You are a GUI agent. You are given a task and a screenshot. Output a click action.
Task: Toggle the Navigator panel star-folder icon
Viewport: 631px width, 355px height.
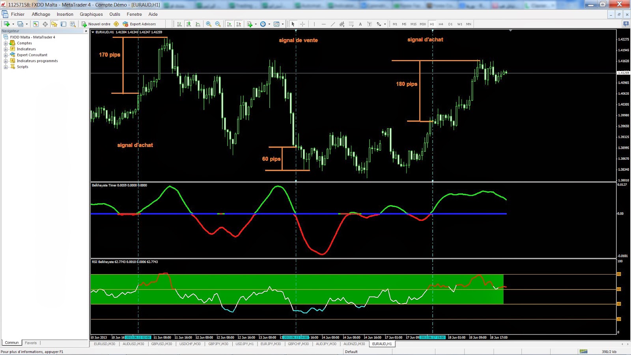pyautogui.click(x=54, y=24)
